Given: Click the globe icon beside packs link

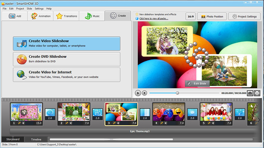Looking at the screenshot, I should [137, 18].
